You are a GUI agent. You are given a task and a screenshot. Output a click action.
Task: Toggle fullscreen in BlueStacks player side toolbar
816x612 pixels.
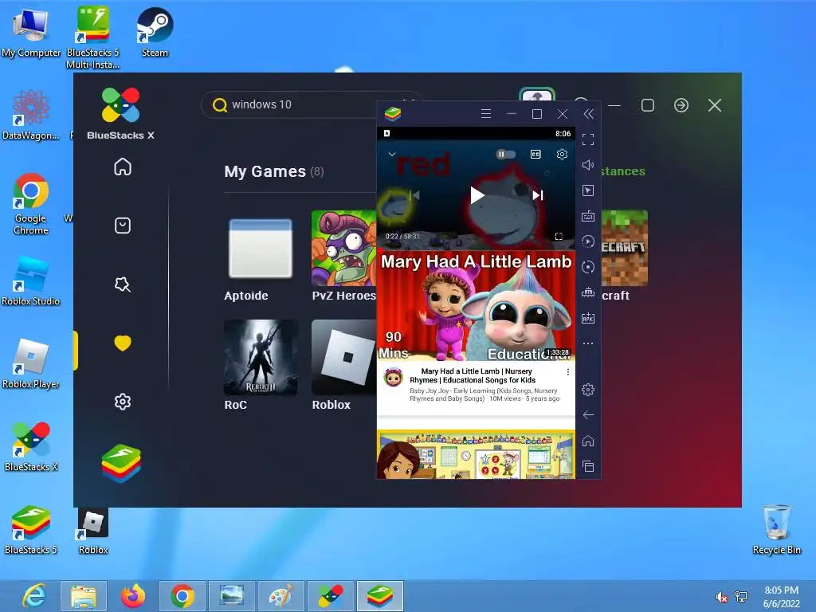tap(588, 139)
